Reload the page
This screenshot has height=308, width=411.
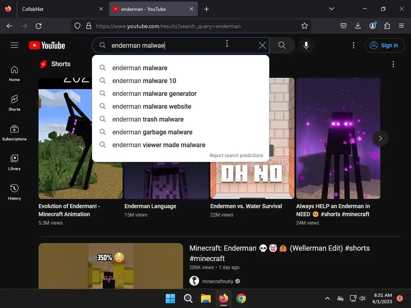coord(39,26)
